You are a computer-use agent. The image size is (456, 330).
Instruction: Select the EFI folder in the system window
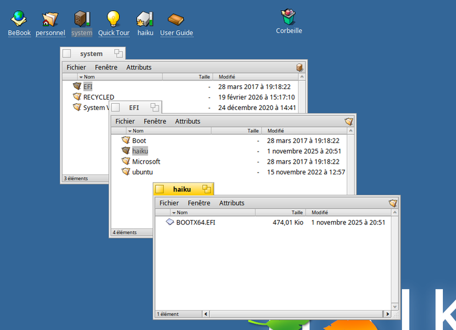tap(88, 86)
